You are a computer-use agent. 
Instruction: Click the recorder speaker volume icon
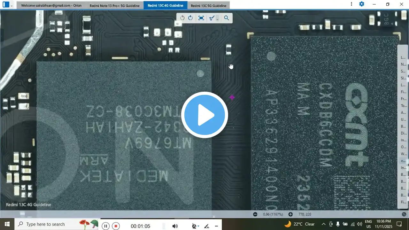(x=175, y=226)
